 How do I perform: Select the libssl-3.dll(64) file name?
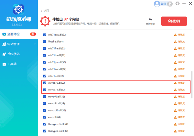coord(56,42)
